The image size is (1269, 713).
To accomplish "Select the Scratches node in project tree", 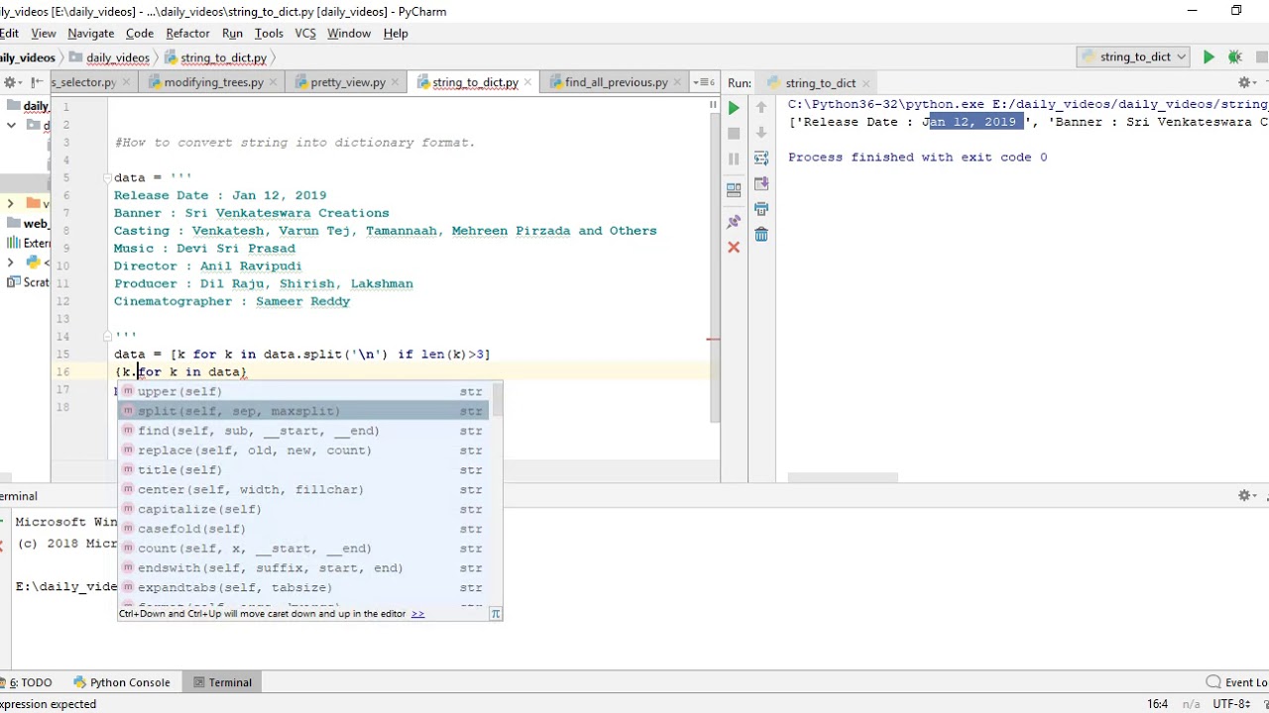I will [28, 282].
